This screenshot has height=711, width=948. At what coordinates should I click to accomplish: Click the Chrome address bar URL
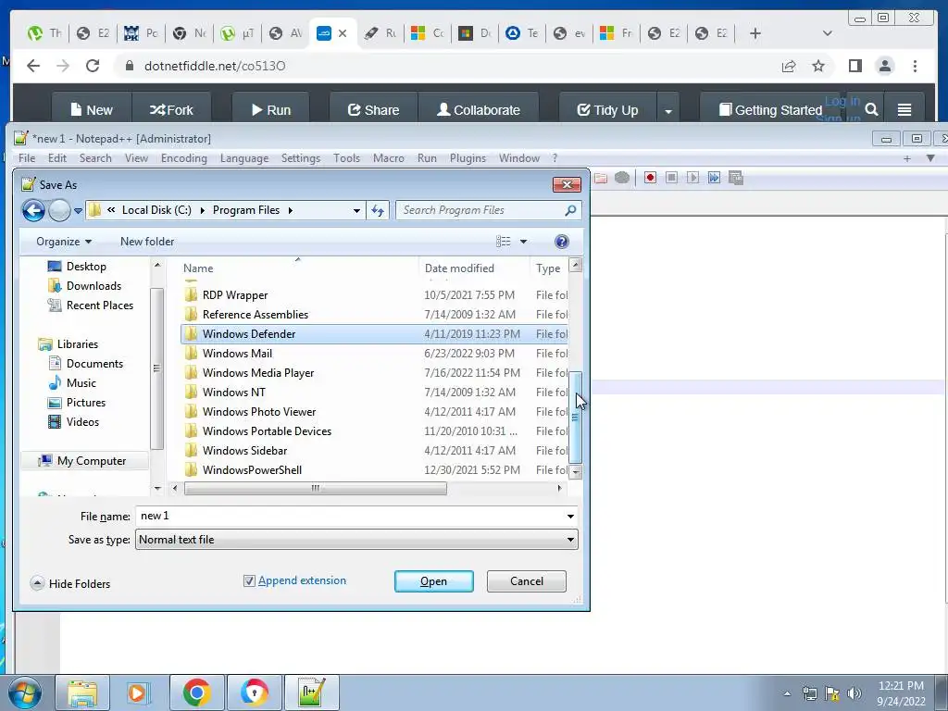point(215,66)
